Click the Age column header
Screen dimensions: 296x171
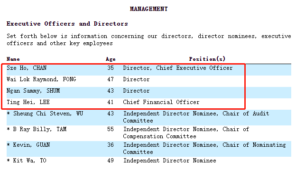pyautogui.click(x=111, y=59)
